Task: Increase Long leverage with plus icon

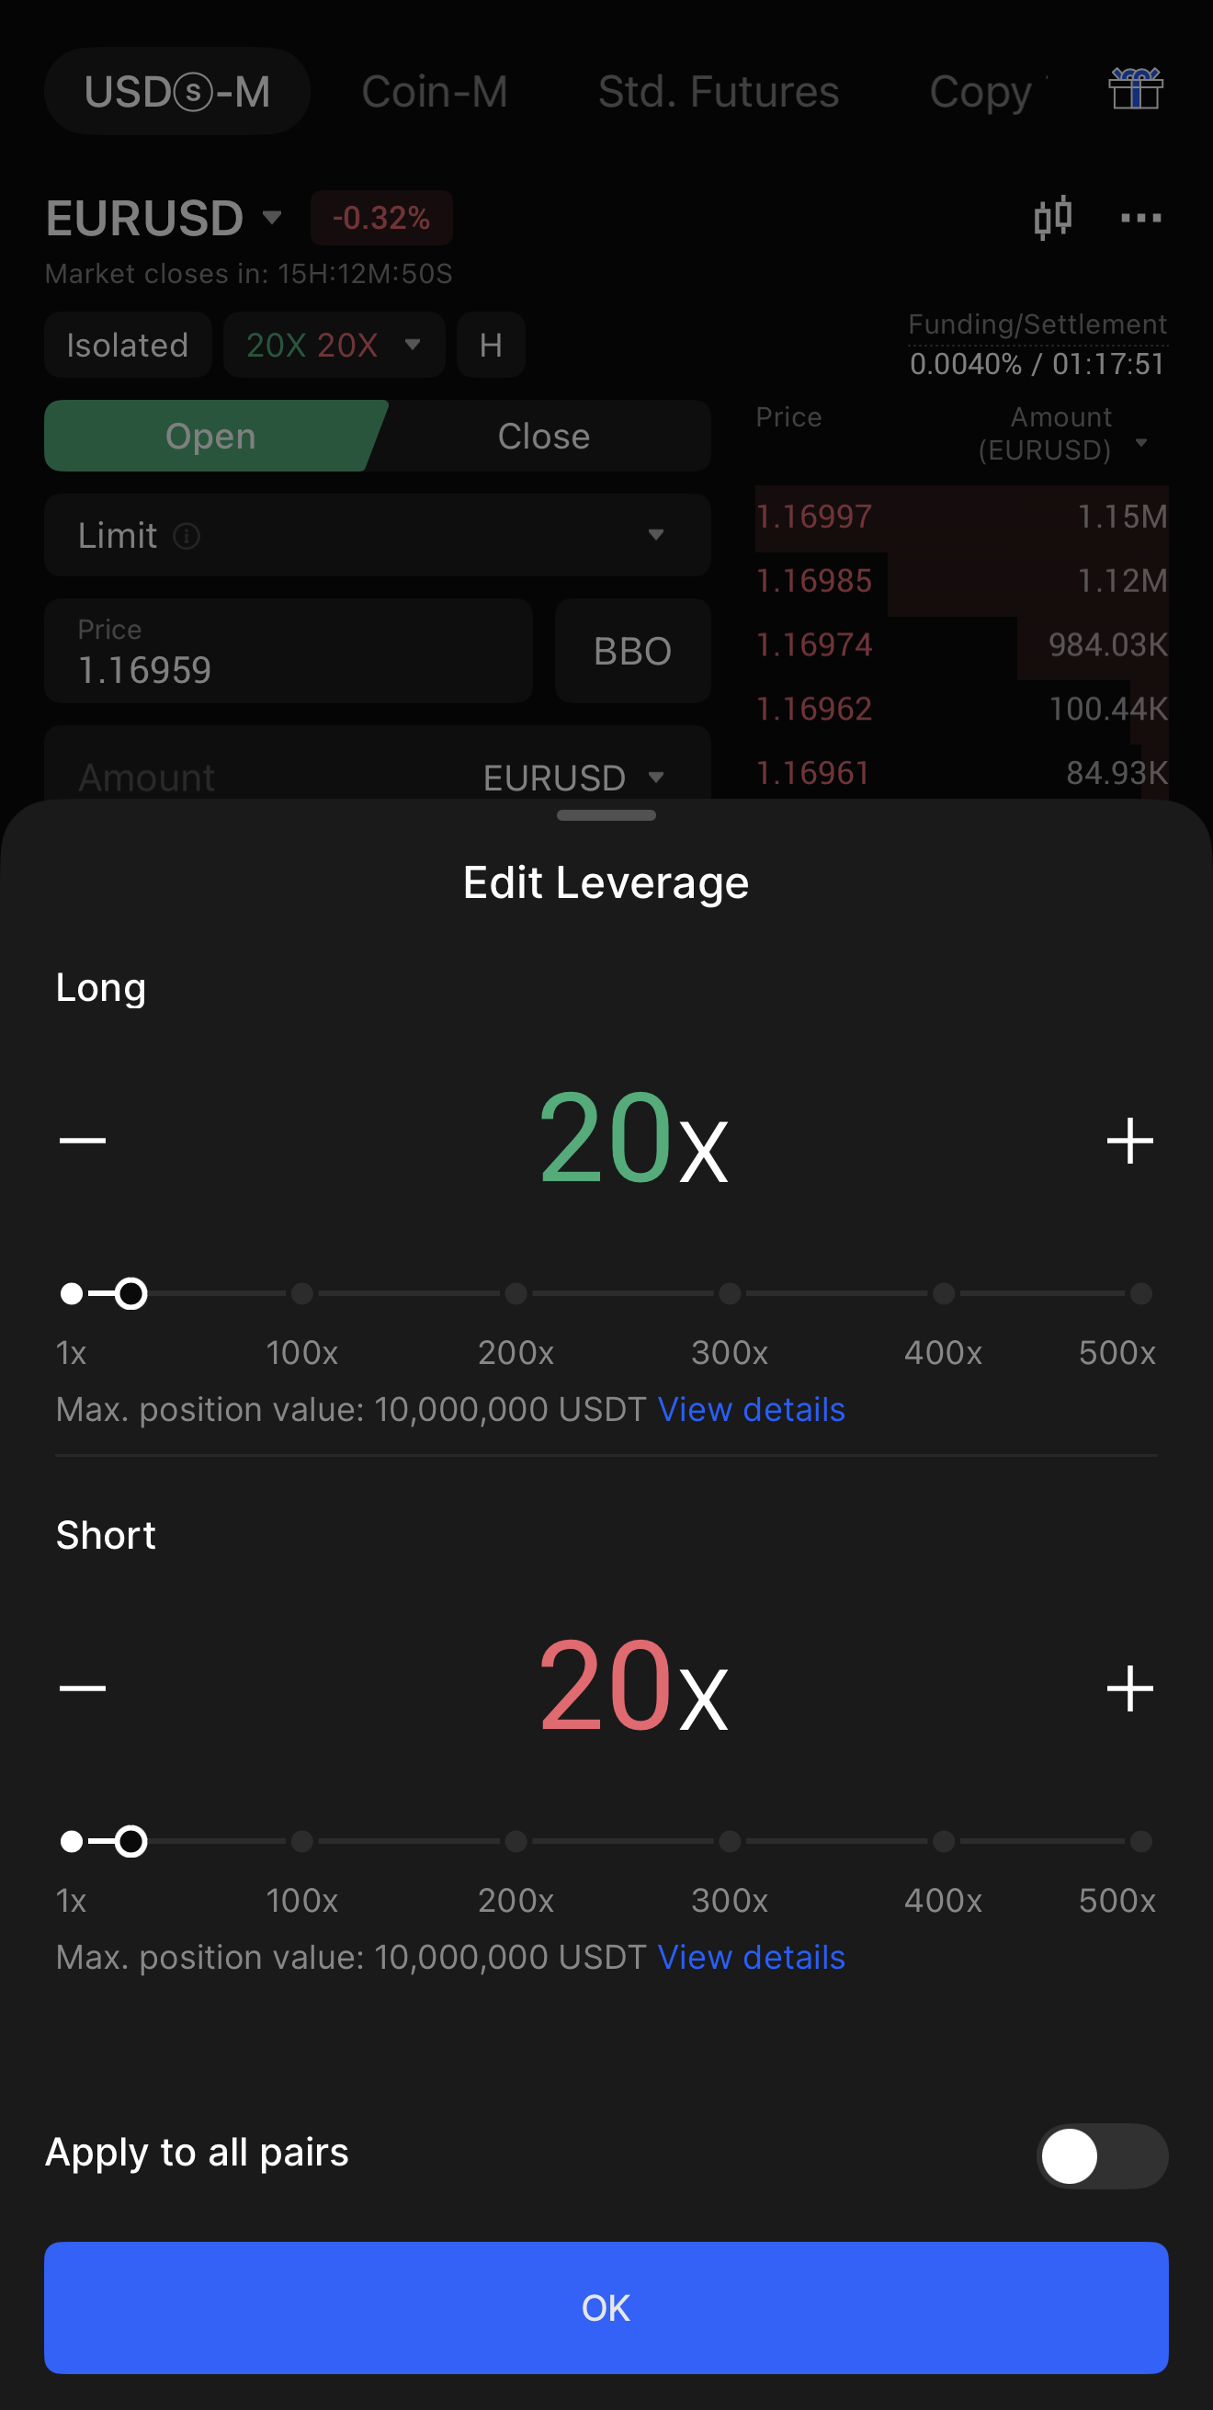Action: tap(1128, 1141)
